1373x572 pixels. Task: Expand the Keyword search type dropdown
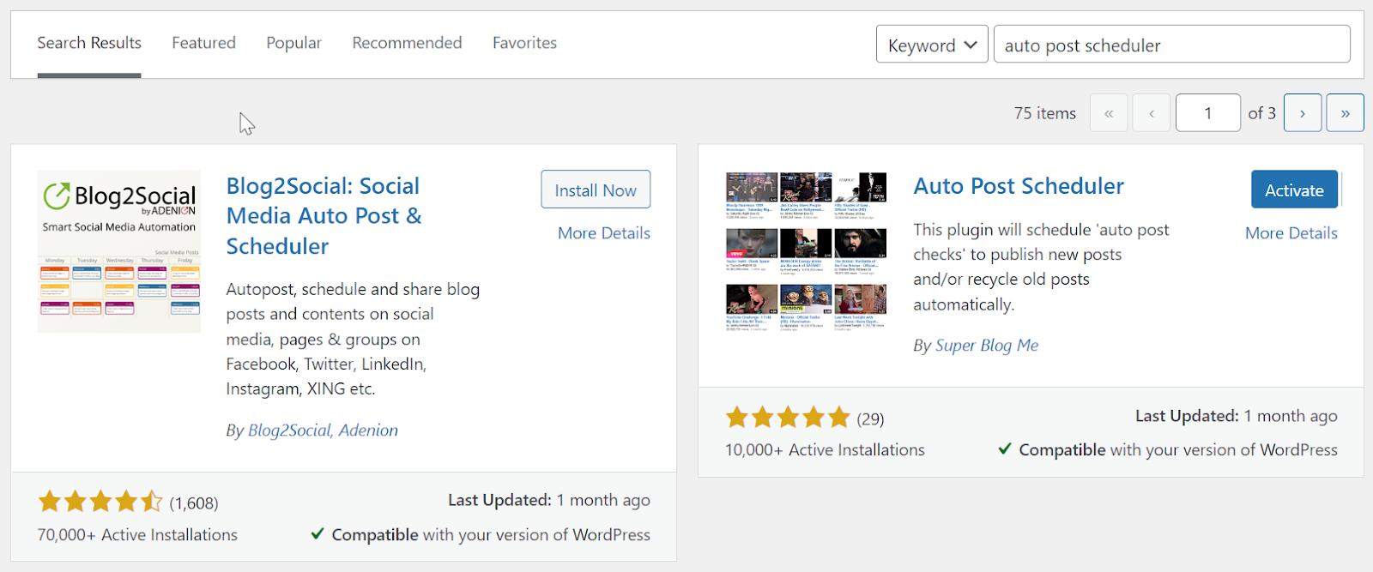(932, 45)
